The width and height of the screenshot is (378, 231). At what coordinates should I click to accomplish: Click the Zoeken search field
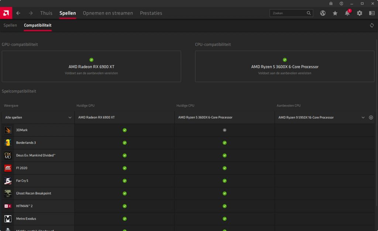[288, 13]
